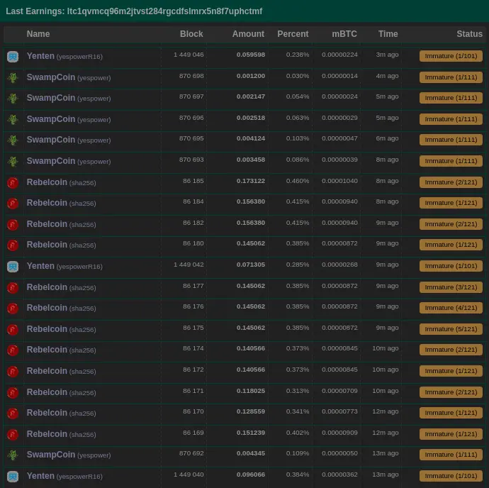Screen dimensions: 489x488
Task: Click the Rebelcoin icon in block 86 172 row
Action: pos(13,372)
